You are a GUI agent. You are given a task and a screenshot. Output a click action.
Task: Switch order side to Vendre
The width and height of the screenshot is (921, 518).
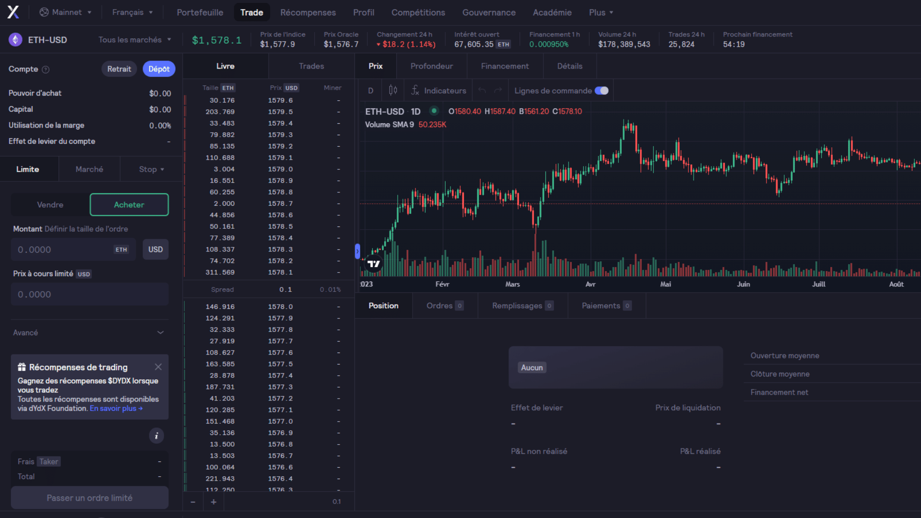pyautogui.click(x=49, y=204)
